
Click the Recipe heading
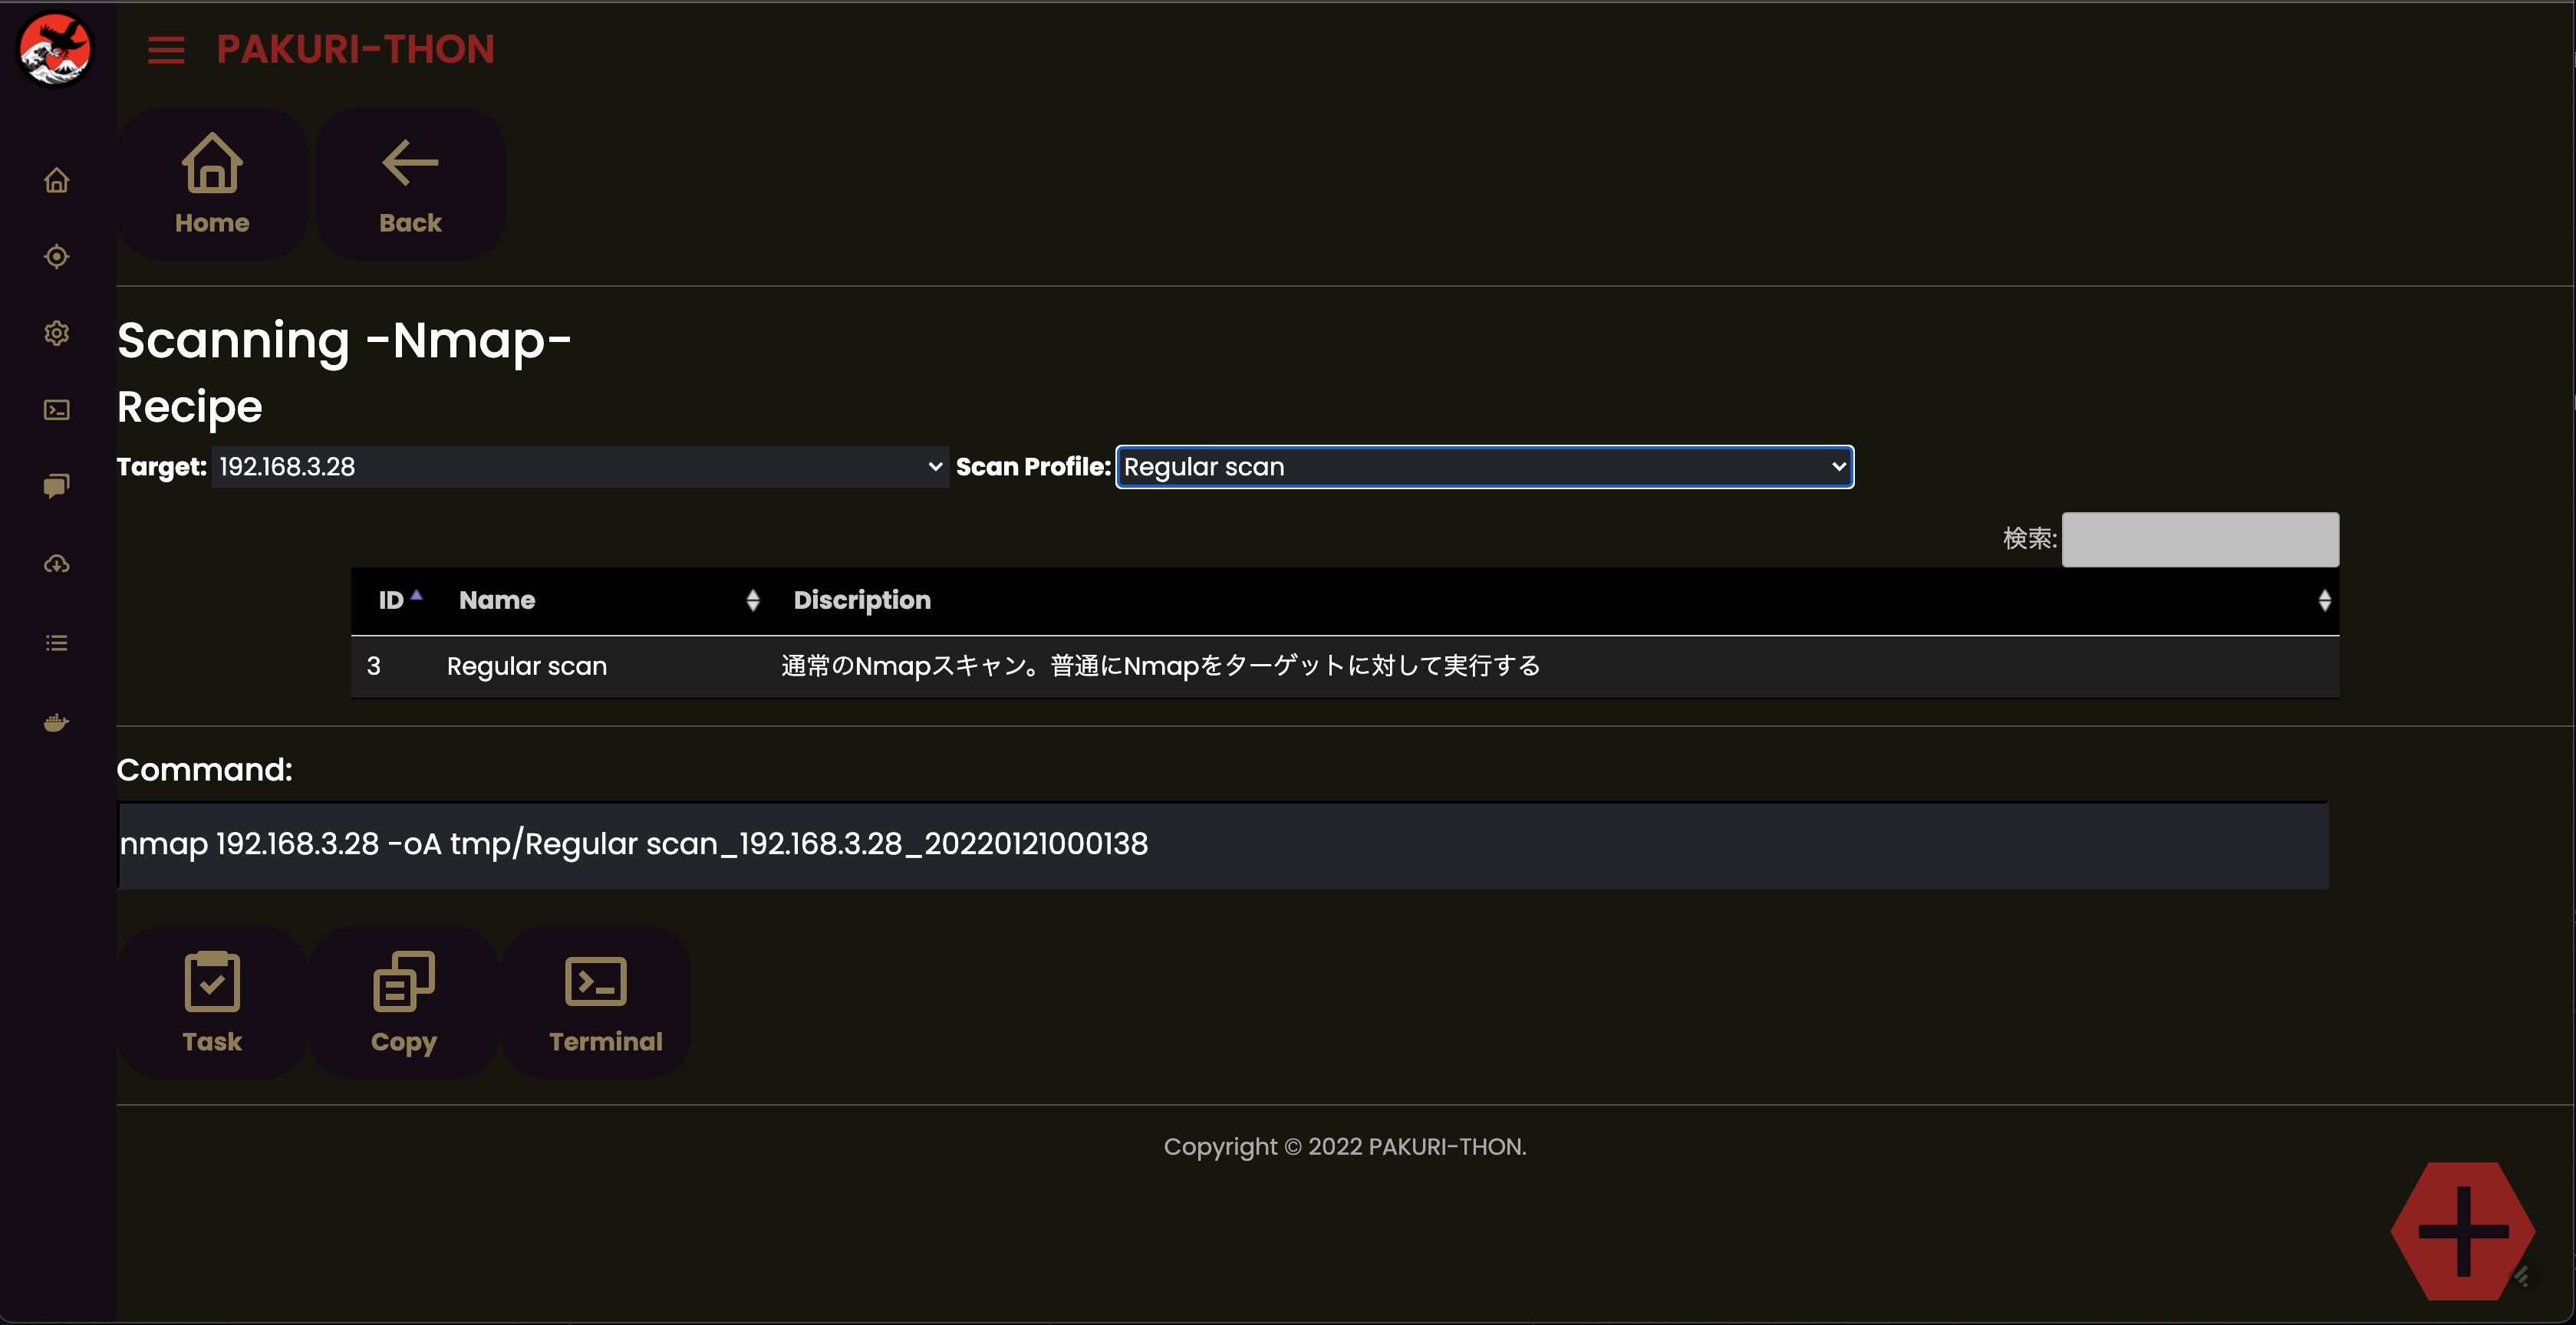click(189, 408)
